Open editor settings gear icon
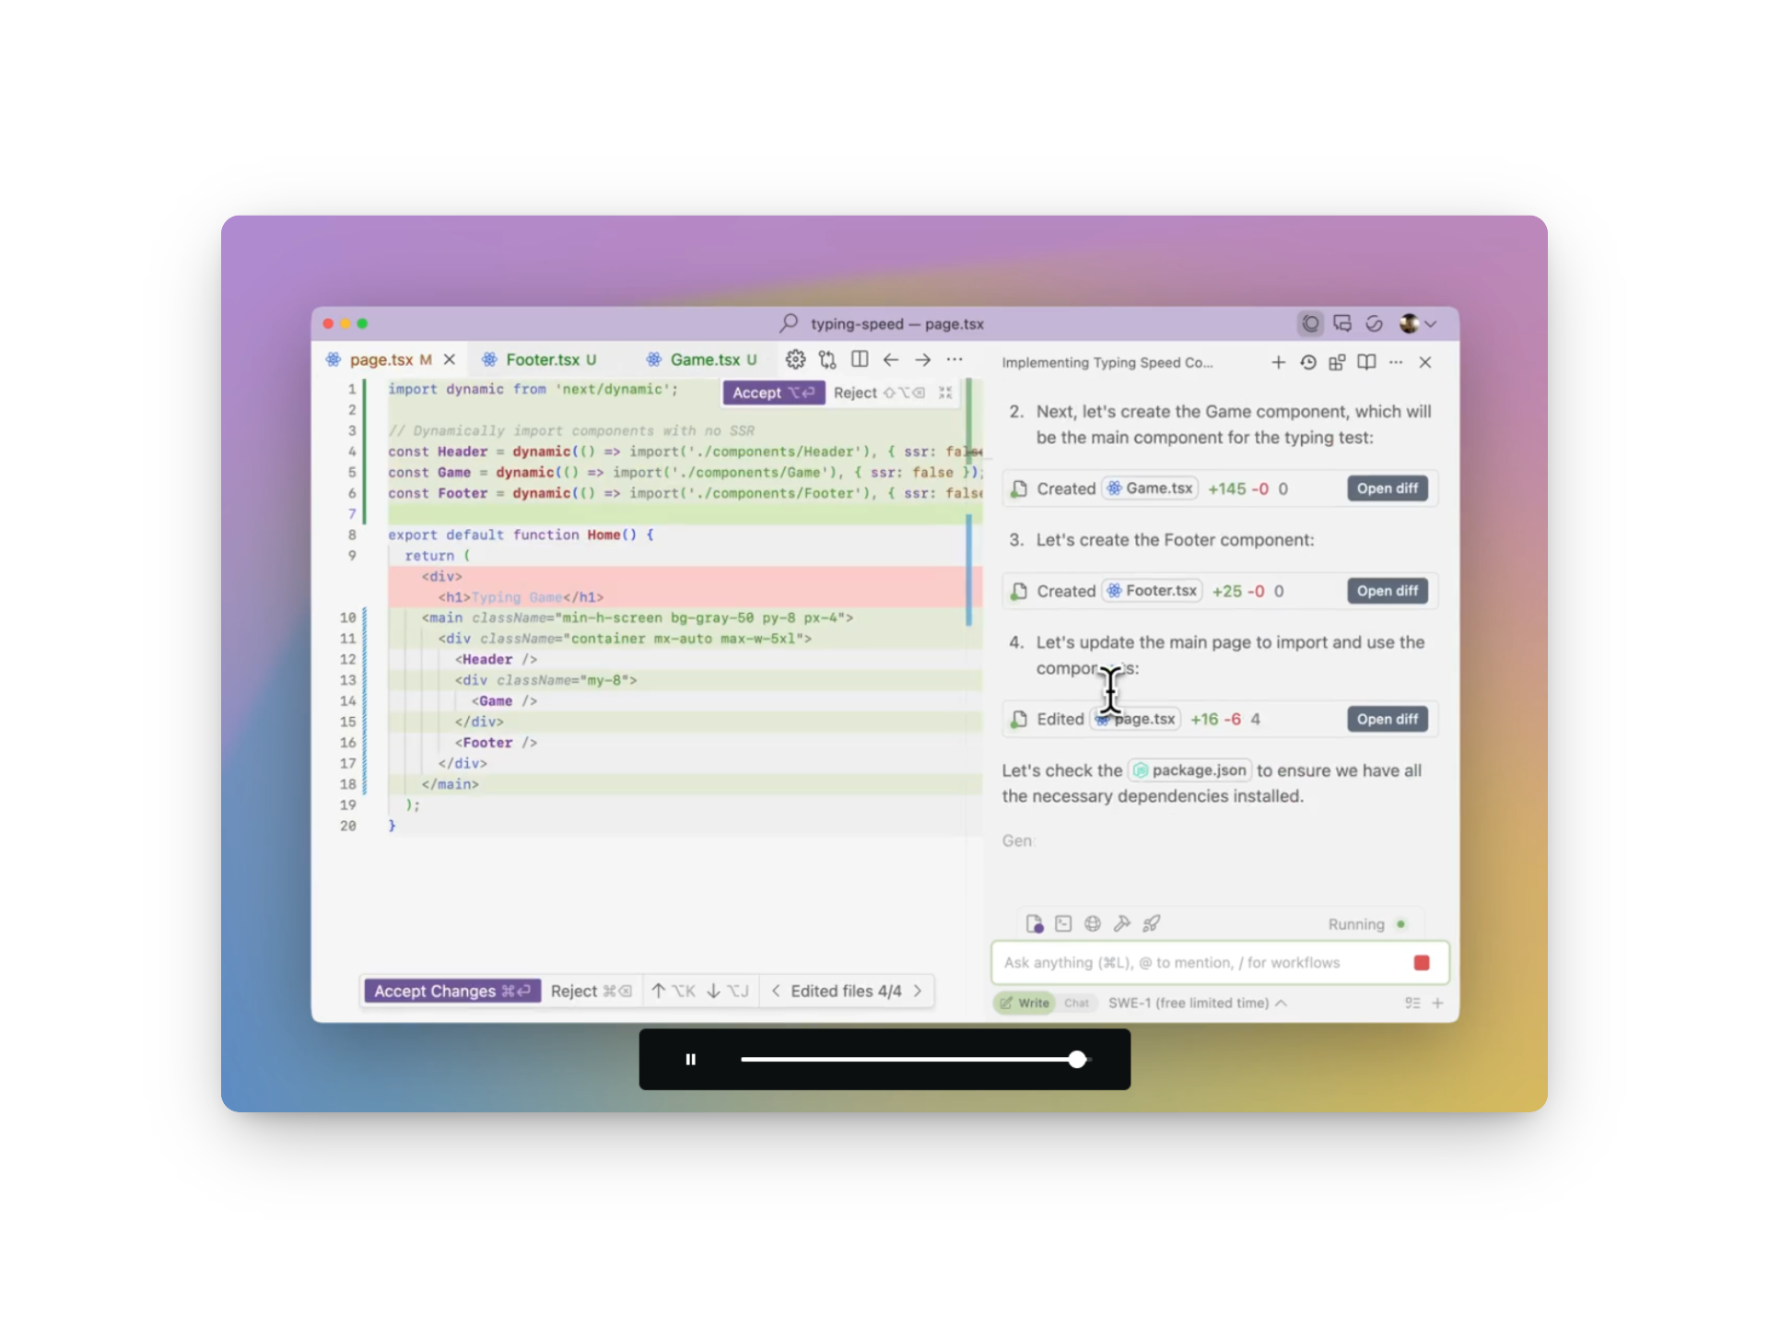 point(795,359)
